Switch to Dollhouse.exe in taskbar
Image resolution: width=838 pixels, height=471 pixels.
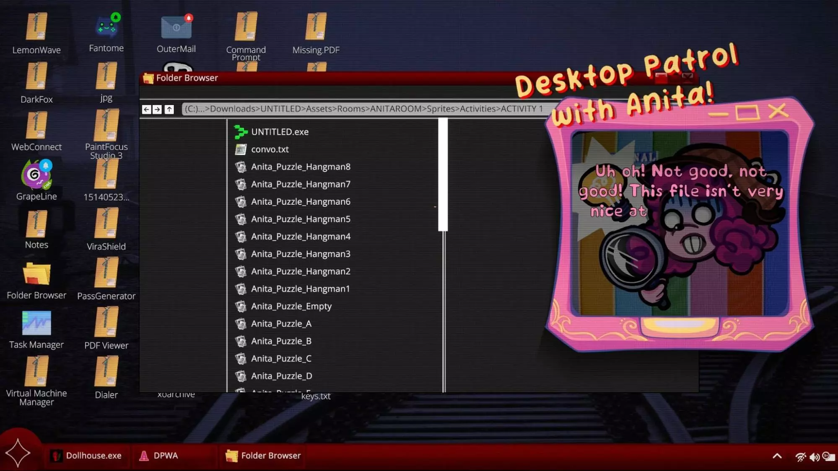click(86, 456)
